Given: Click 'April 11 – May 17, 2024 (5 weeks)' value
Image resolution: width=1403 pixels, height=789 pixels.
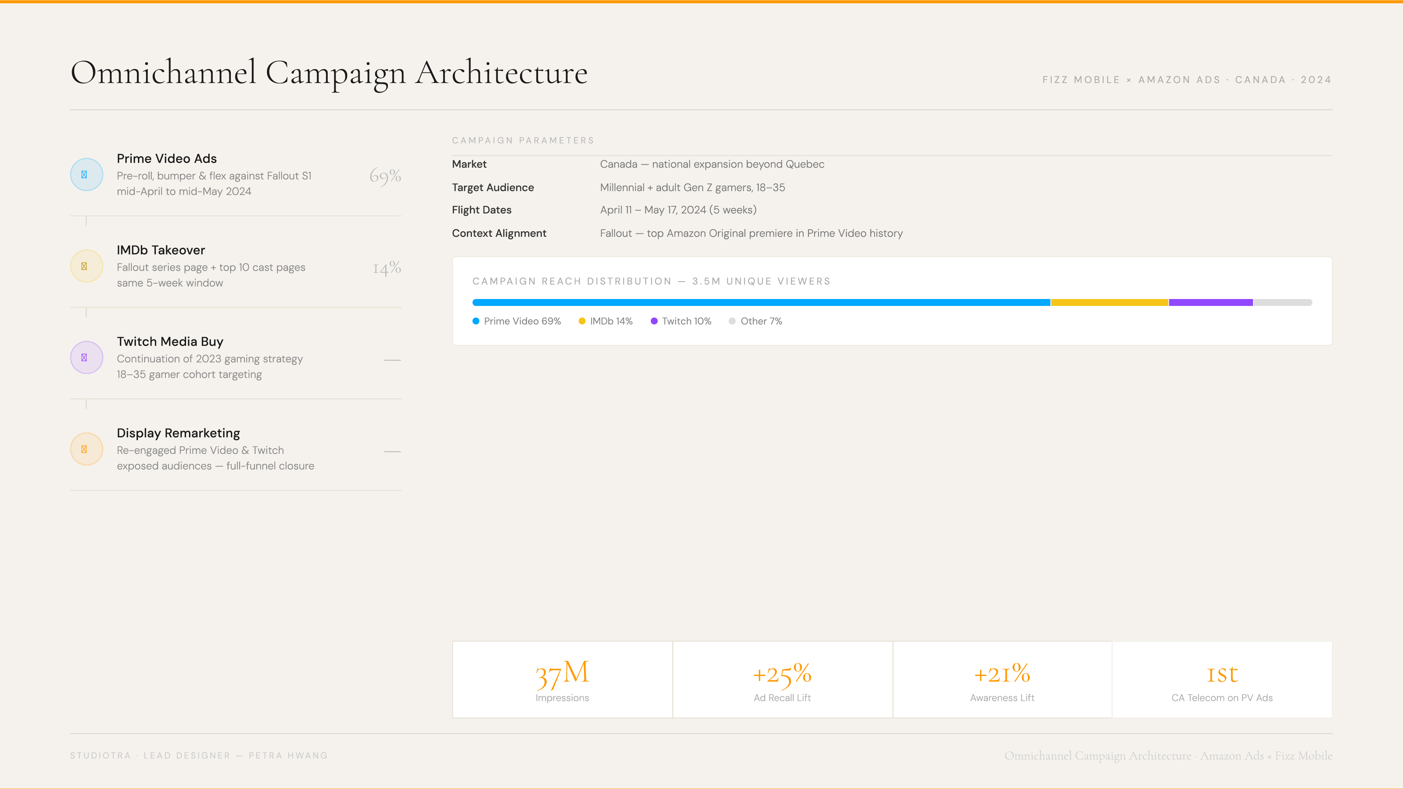Looking at the screenshot, I should click(x=678, y=210).
